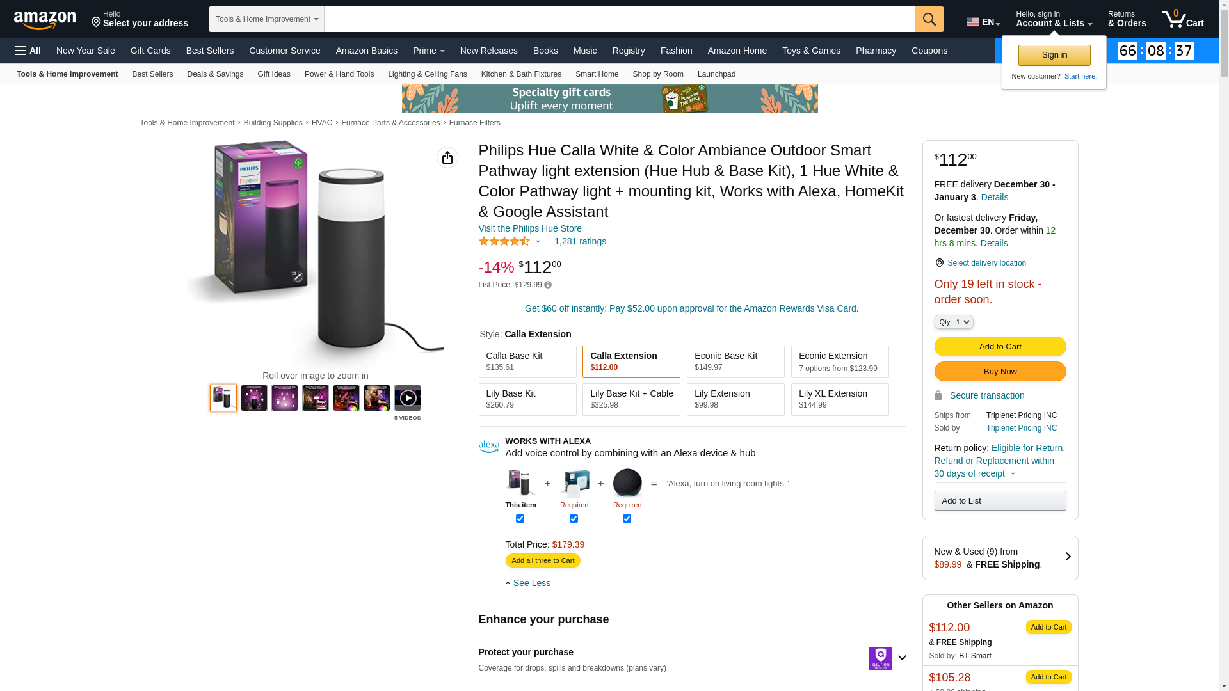The width and height of the screenshot is (1229, 691).
Task: Open the All hamburger menu
Action: pos(28,51)
